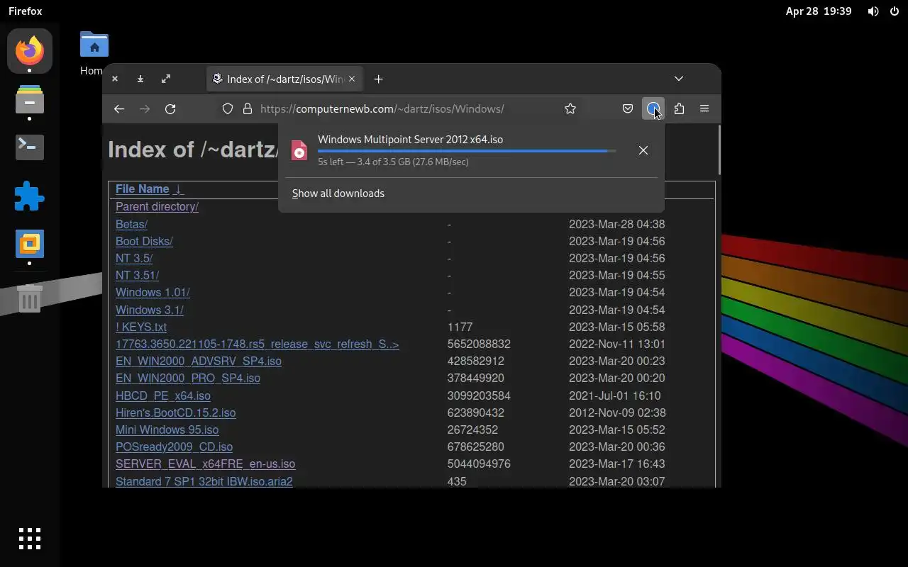Image resolution: width=908 pixels, height=567 pixels.
Task: Download EN_WIN2000_ADVSRV_SP4.iso
Action: (199, 361)
